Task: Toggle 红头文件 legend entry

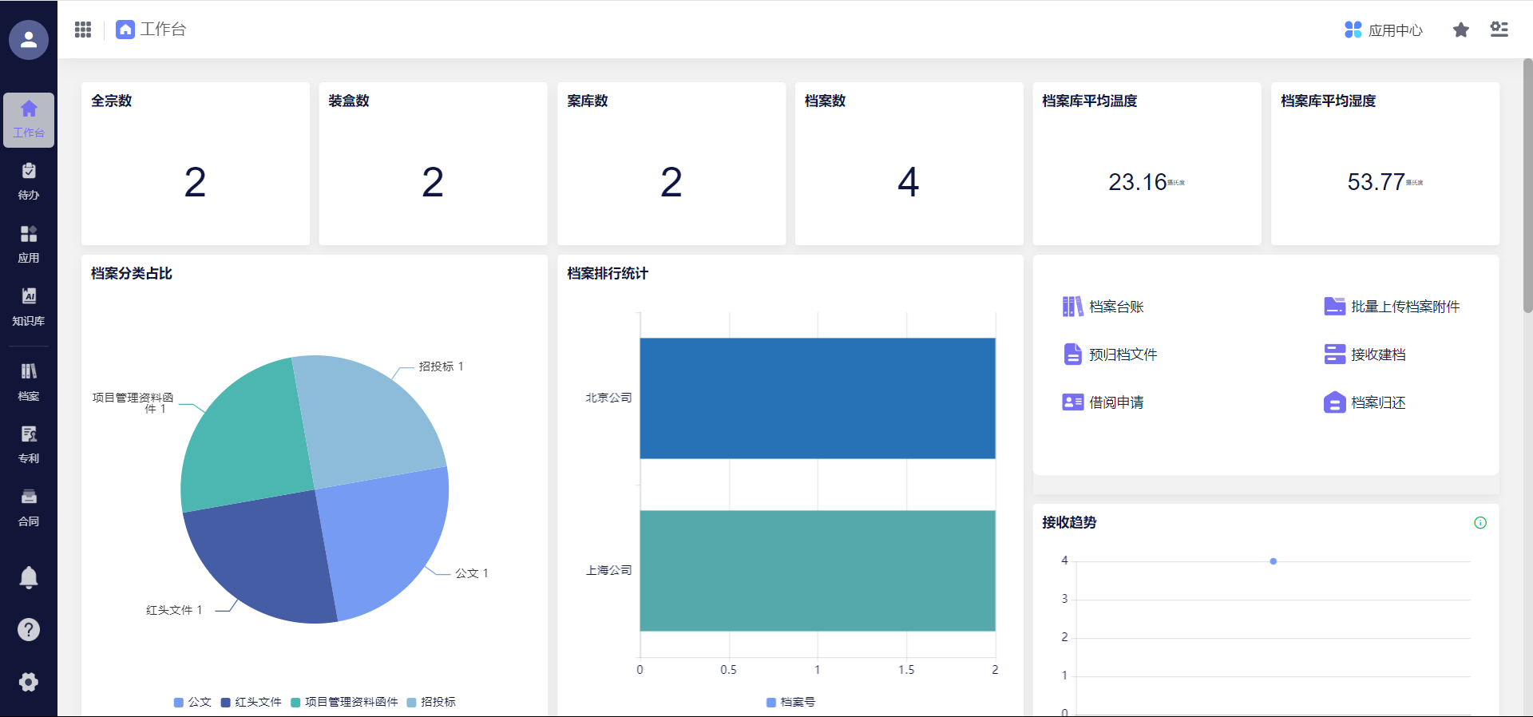Action: tap(251, 702)
